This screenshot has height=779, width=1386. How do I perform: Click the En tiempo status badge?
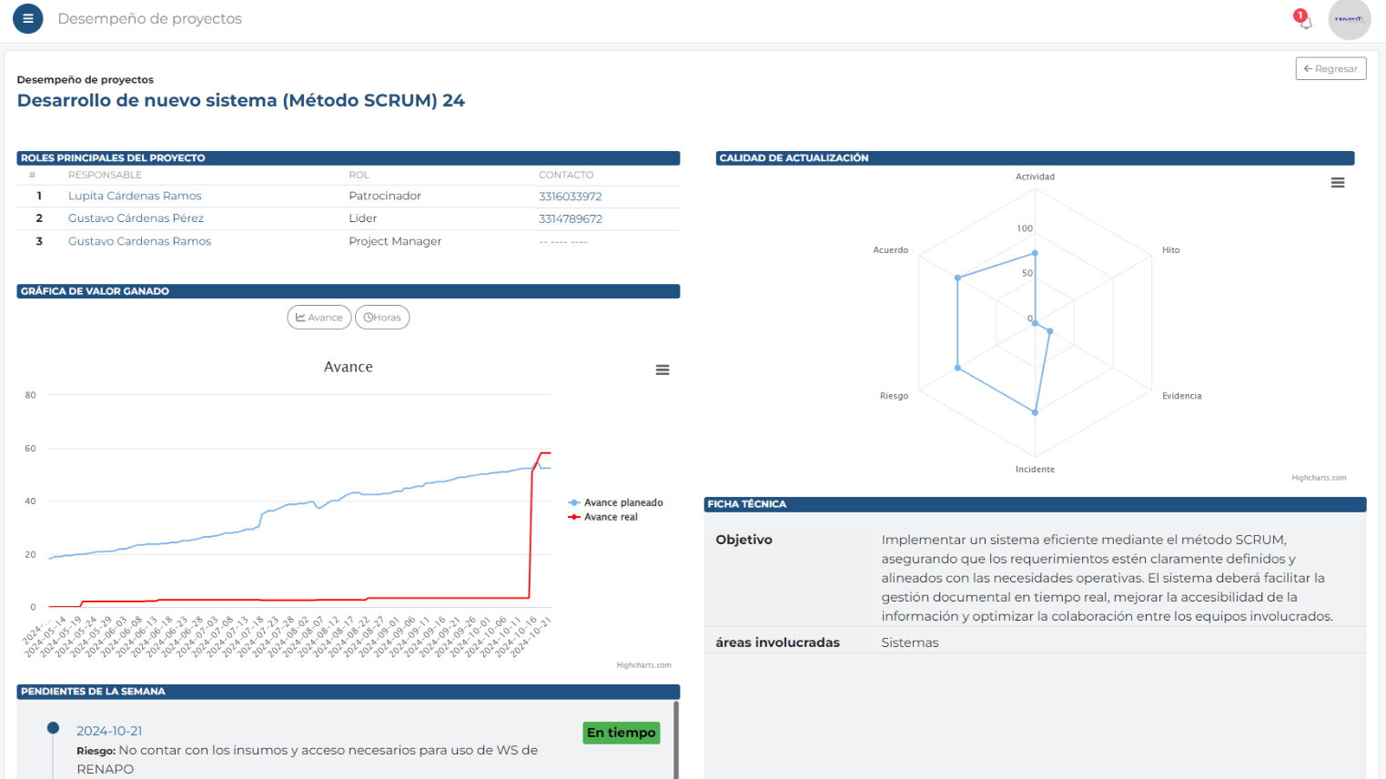(x=621, y=733)
